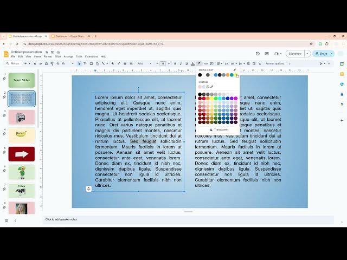This screenshot has width=347, height=260.
Task: Select the boombox slide thumbnail
Action: [x=22, y=117]
